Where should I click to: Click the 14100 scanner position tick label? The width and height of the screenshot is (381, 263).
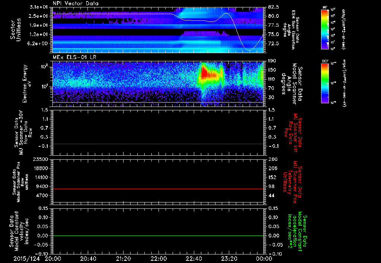(x=41, y=177)
